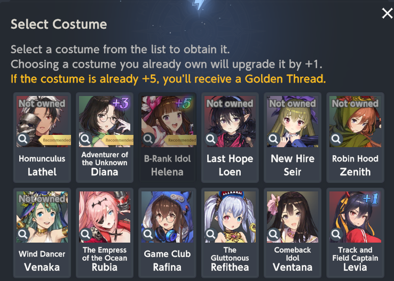
Task: Open preview magnifier on Comeback Idol Ventana
Action: pyautogui.click(x=274, y=234)
